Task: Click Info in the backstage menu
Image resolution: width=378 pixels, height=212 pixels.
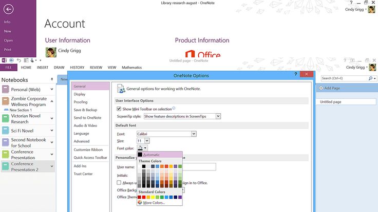Action: coord(7,22)
